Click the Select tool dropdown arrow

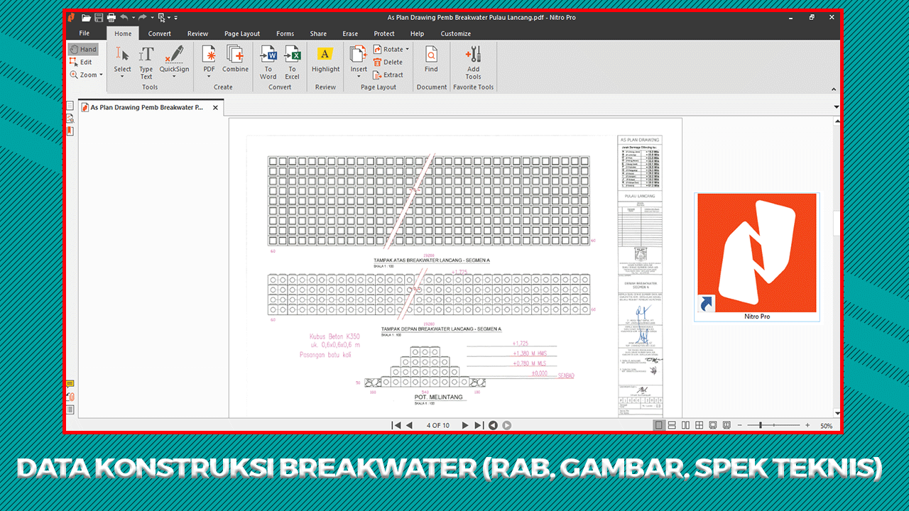[x=122, y=77]
